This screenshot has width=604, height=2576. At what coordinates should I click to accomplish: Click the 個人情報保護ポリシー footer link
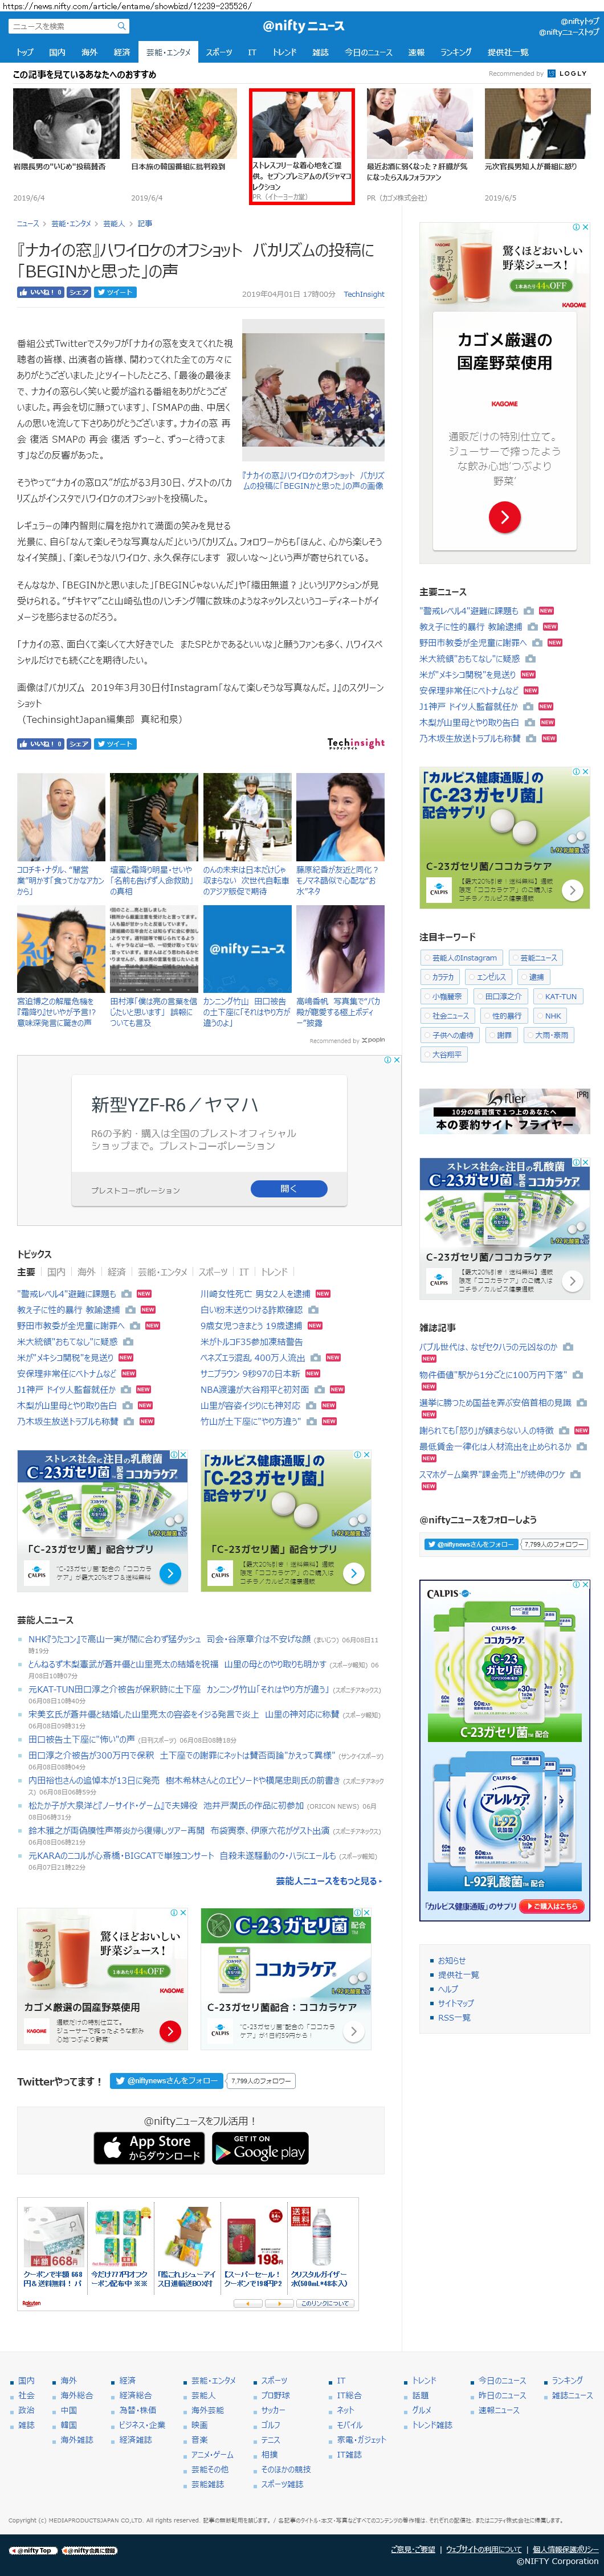[x=565, y=2550]
